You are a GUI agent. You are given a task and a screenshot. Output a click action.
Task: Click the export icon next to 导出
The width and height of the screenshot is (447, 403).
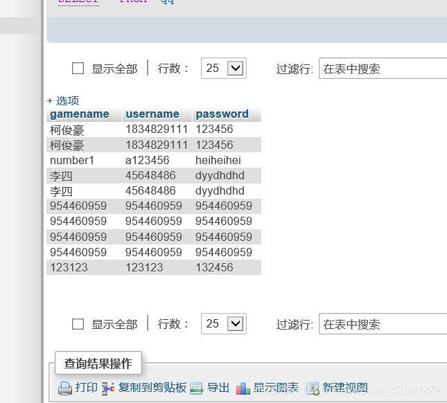[x=197, y=388]
